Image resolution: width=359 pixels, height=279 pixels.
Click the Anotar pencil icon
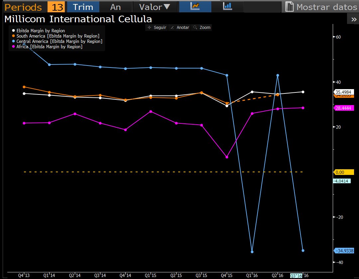coord(173,28)
